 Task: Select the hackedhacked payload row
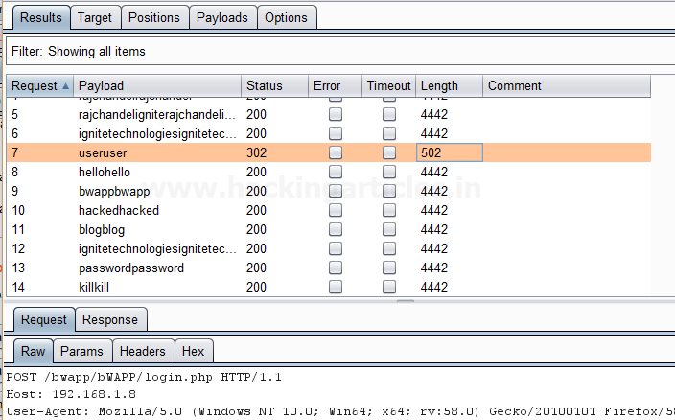(329, 210)
